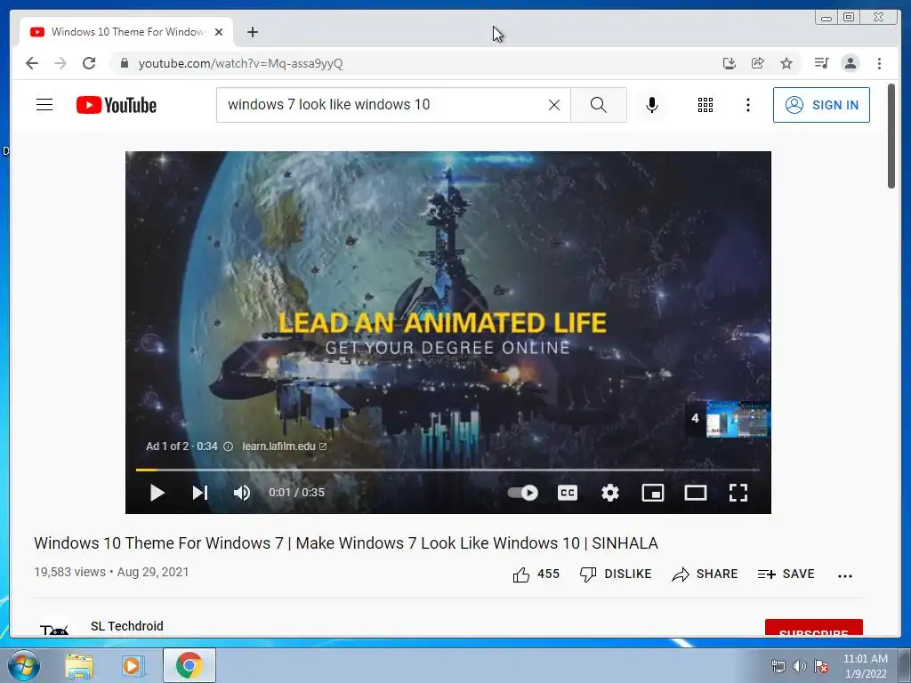Image resolution: width=911 pixels, height=683 pixels.
Task: Click the SAVE to playlist button
Action: pyautogui.click(x=786, y=574)
